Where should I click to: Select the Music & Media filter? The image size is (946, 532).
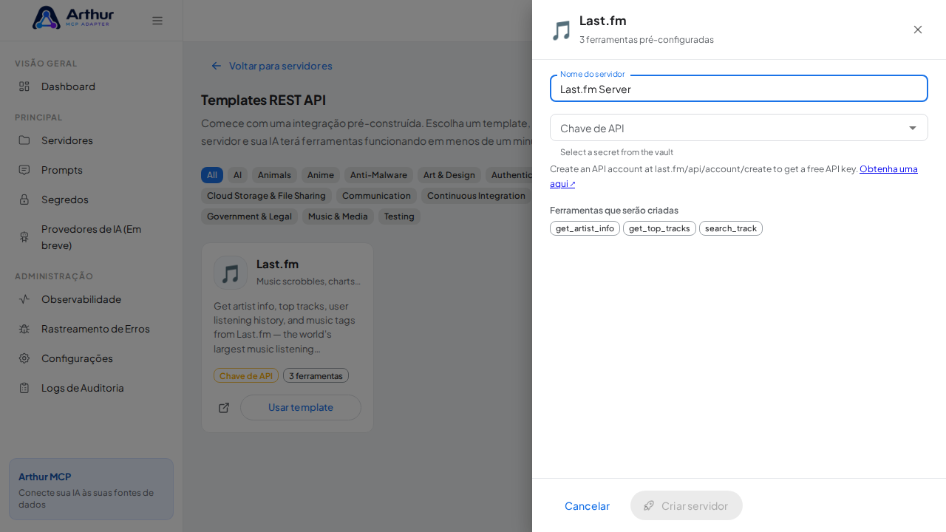338,216
